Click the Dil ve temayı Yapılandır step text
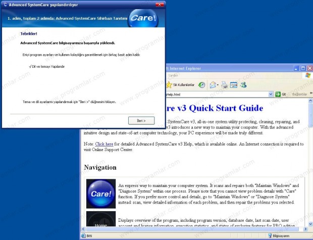The width and height of the screenshot is (313, 240). 47,67
